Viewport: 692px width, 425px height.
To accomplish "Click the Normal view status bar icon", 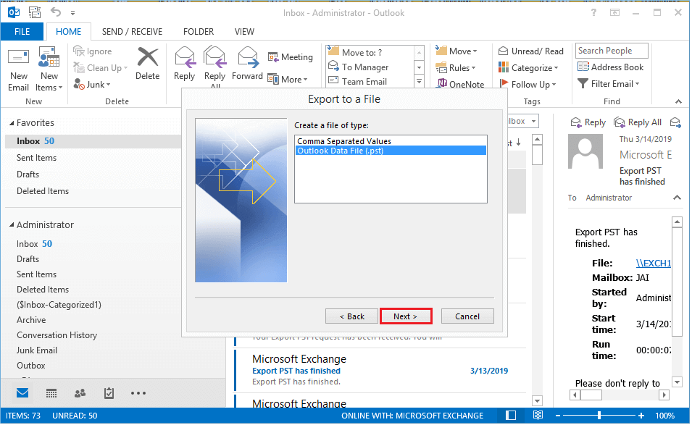I will point(511,416).
